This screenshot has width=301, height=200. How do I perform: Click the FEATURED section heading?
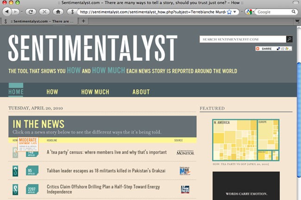point(212,109)
